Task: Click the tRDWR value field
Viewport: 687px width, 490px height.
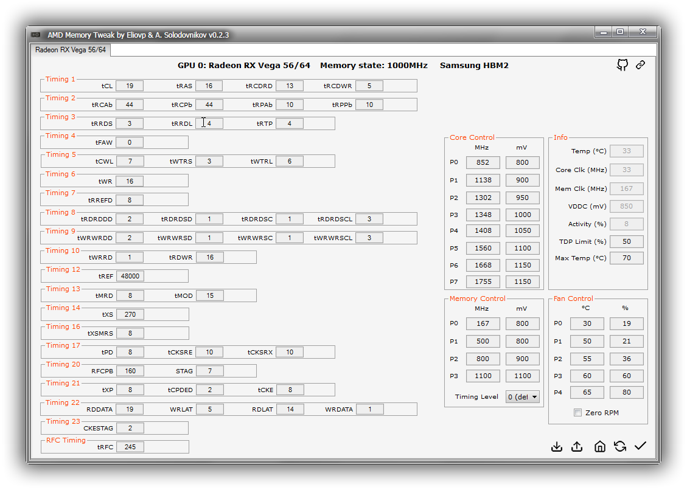Action: [x=210, y=257]
